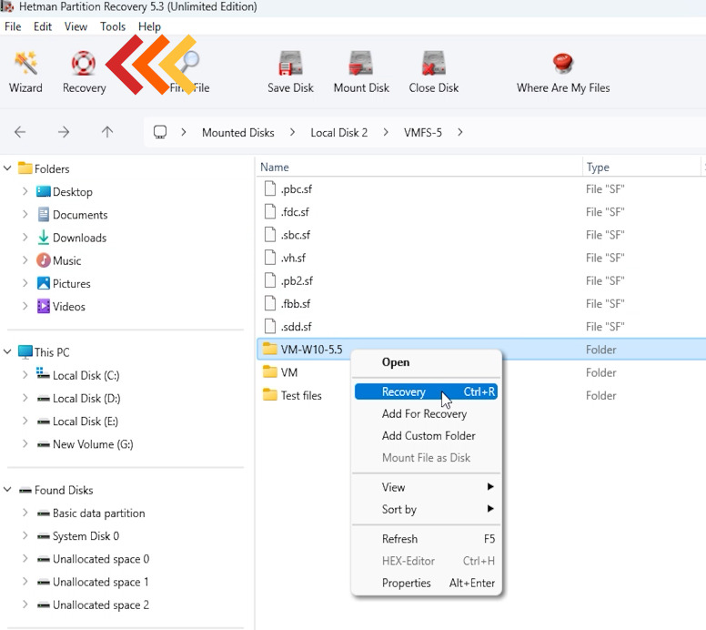The height and width of the screenshot is (630, 706).
Task: Open the Help menu
Action: pos(149,26)
